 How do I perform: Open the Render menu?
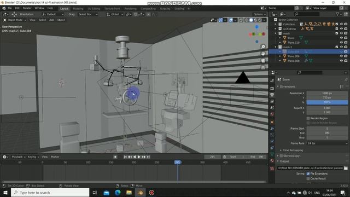[x=27, y=8]
